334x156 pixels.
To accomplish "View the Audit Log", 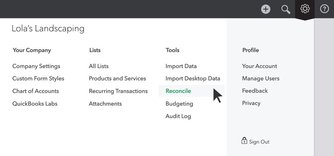I will (178, 116).
